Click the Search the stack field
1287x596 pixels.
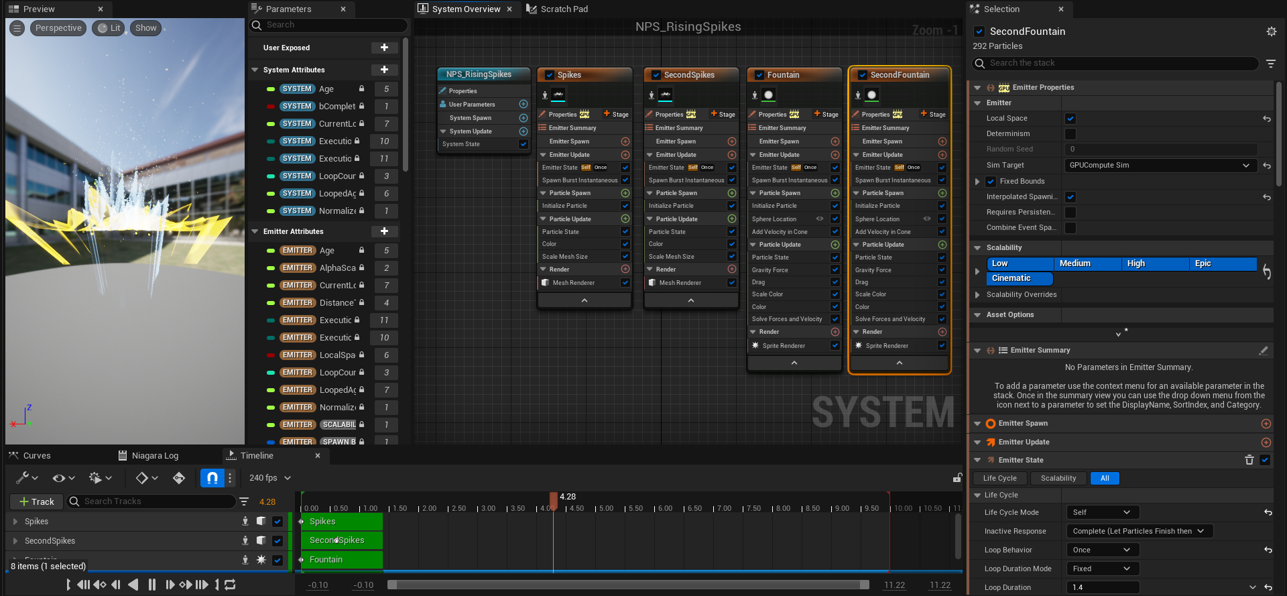click(1116, 63)
